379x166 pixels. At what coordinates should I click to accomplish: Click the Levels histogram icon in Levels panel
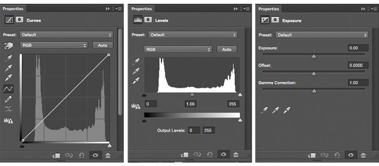click(138, 20)
